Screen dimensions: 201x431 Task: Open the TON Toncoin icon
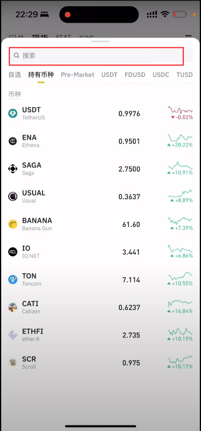(x=13, y=280)
